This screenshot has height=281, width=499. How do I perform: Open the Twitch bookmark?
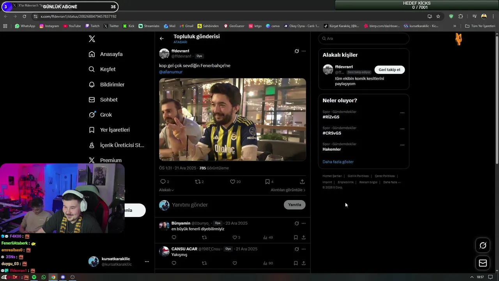click(x=92, y=26)
